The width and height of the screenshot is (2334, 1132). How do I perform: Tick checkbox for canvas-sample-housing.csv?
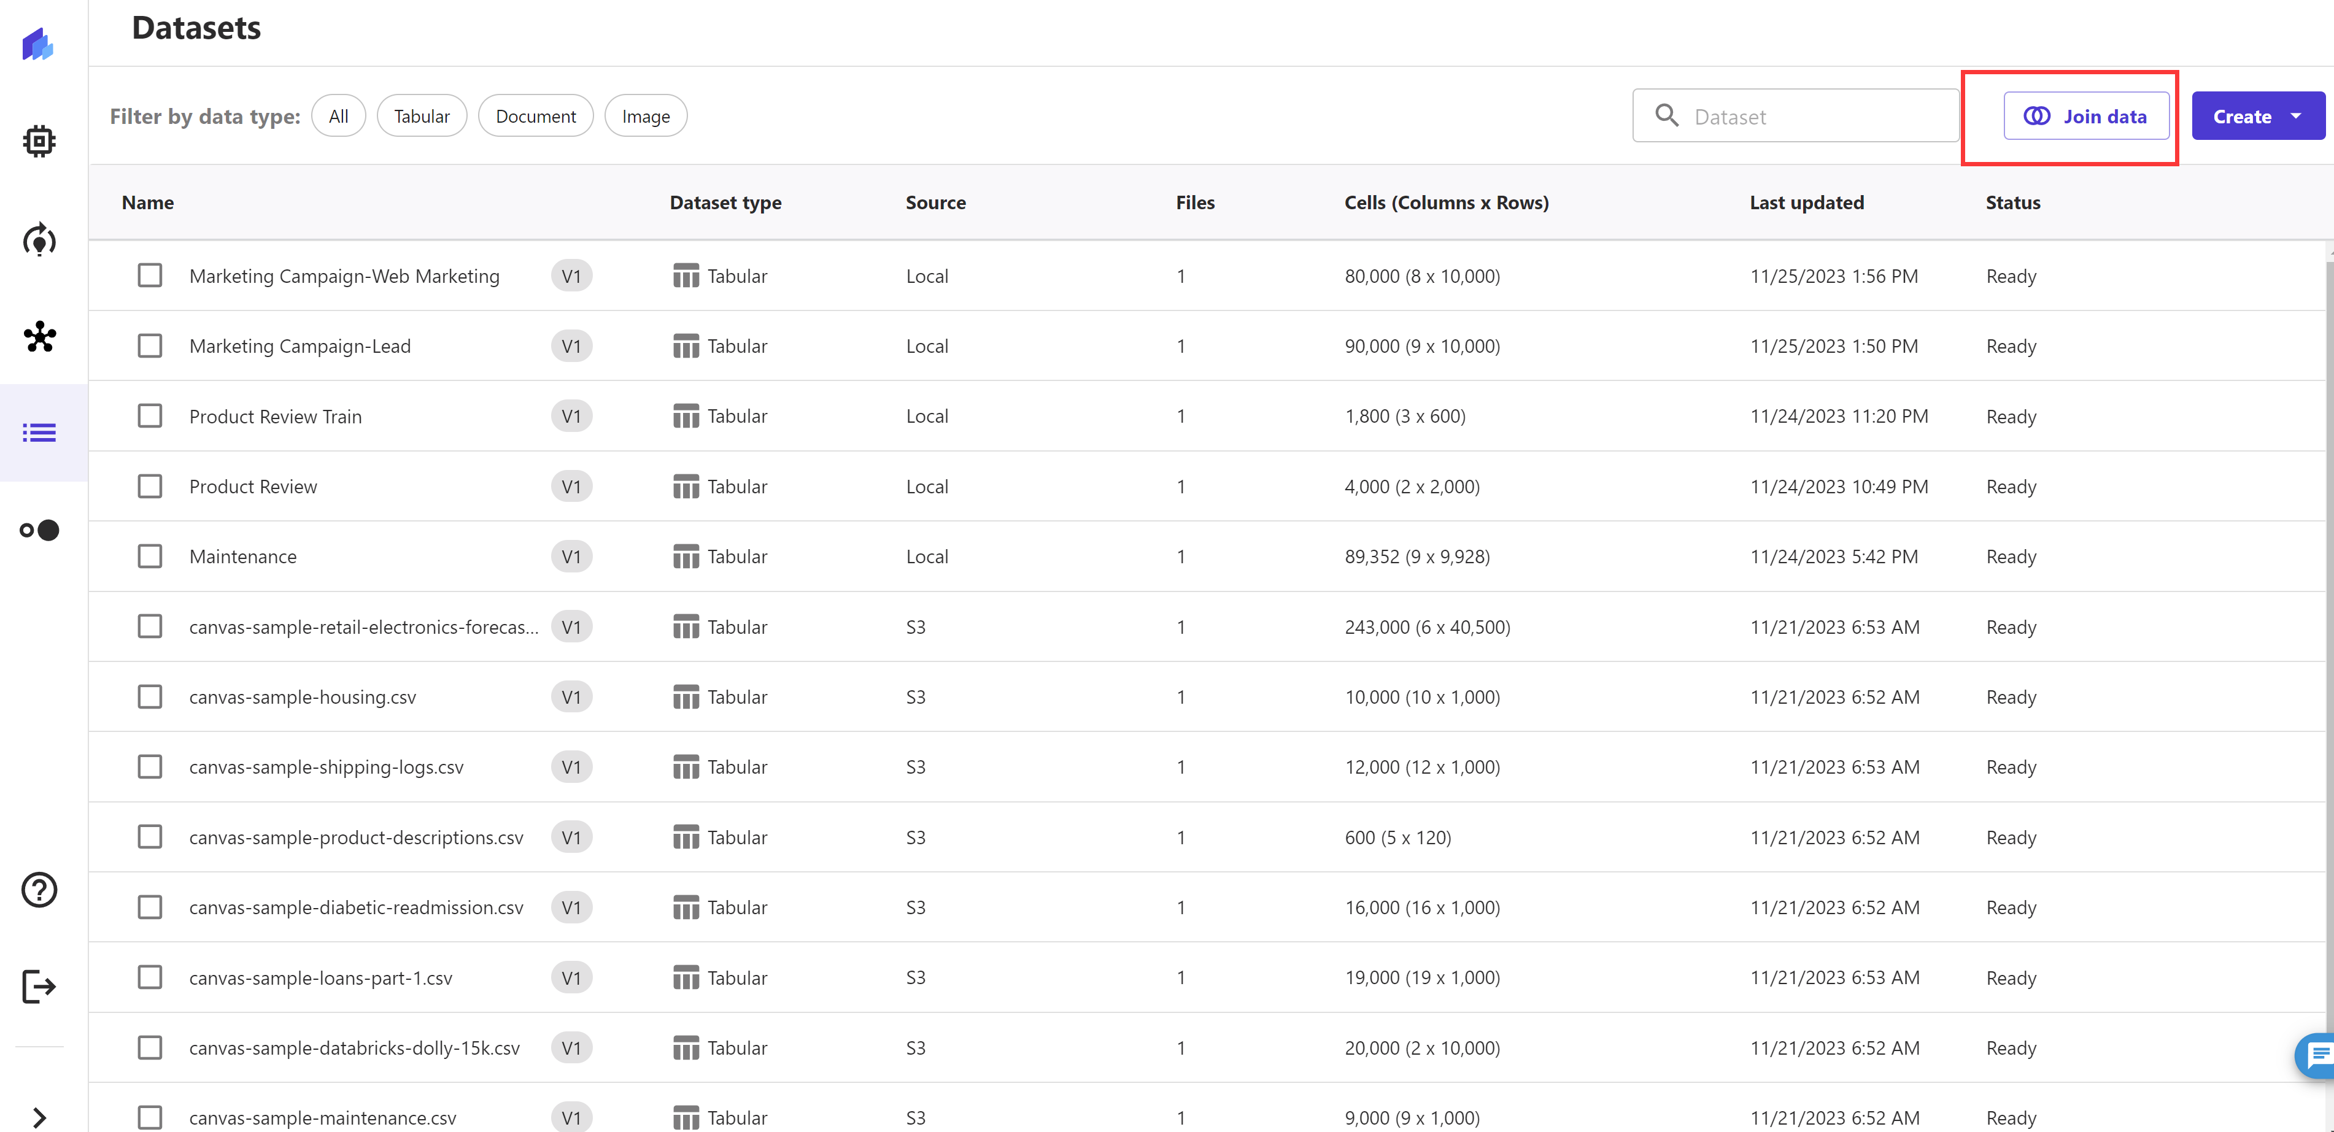(150, 696)
